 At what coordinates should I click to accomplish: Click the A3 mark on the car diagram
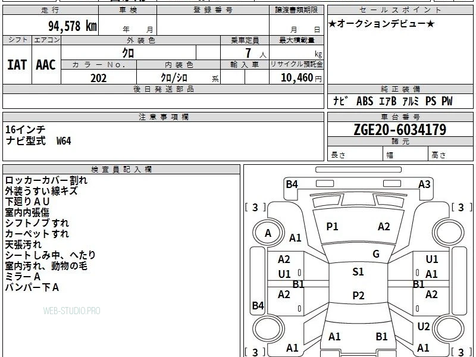(424, 184)
